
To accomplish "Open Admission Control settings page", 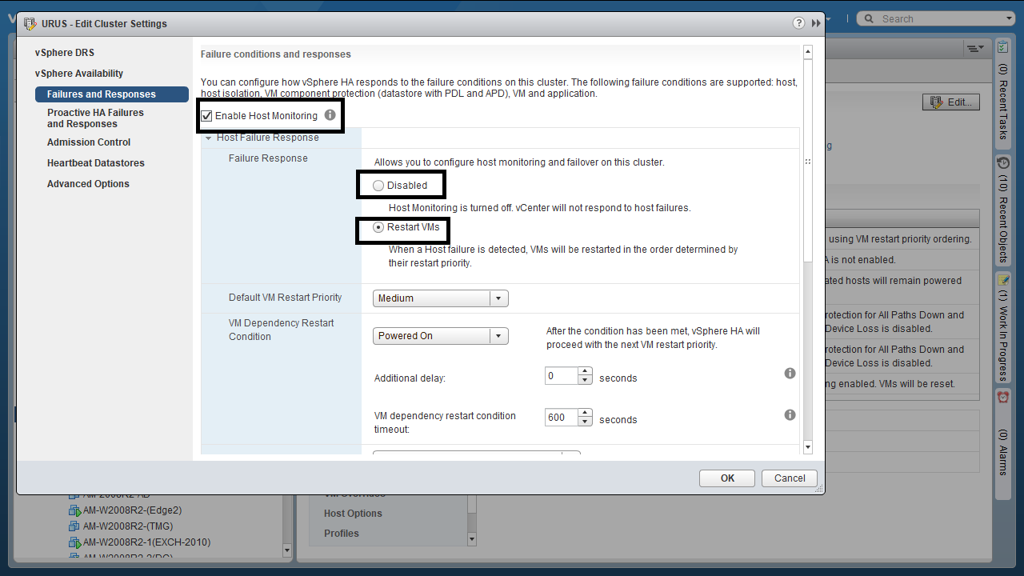I will coord(89,142).
